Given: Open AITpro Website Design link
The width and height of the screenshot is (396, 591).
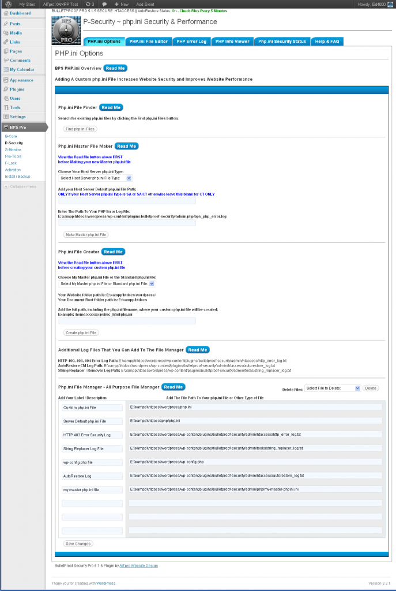Looking at the screenshot, I should click(138, 566).
